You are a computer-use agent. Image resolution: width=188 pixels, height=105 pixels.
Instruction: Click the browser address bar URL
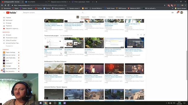tap(40, 5)
